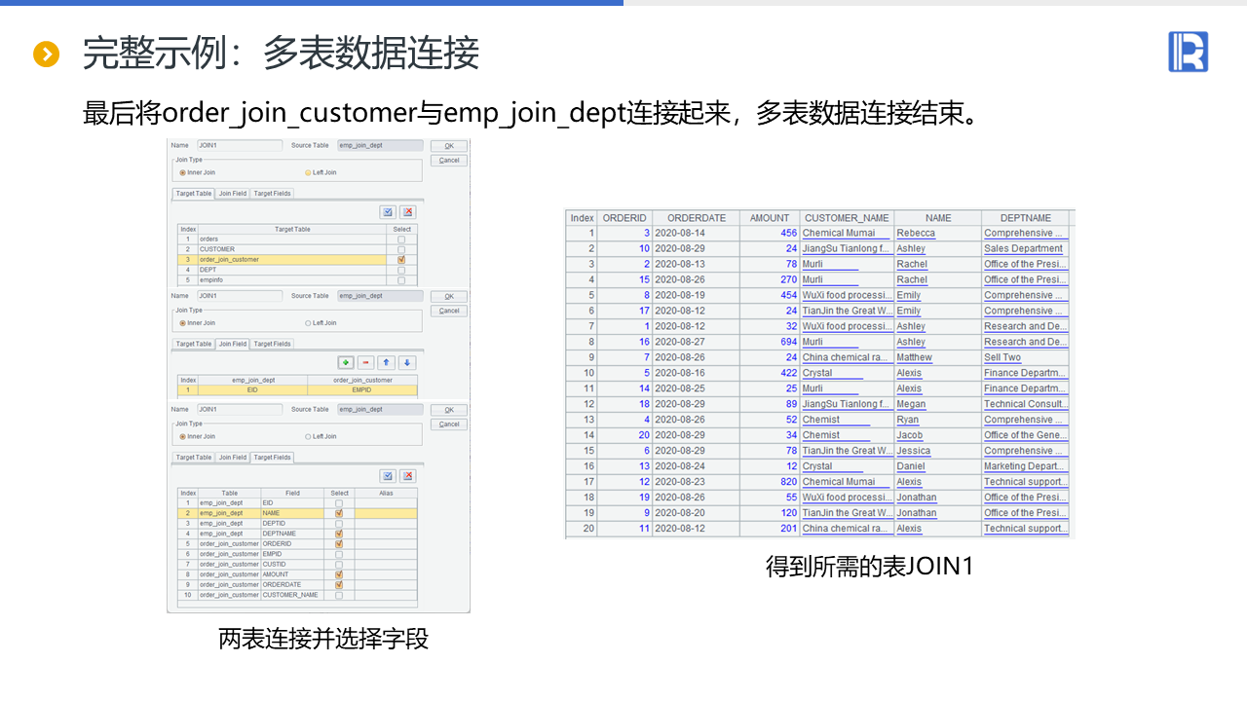Click the green plus add join field icon

coord(346,362)
